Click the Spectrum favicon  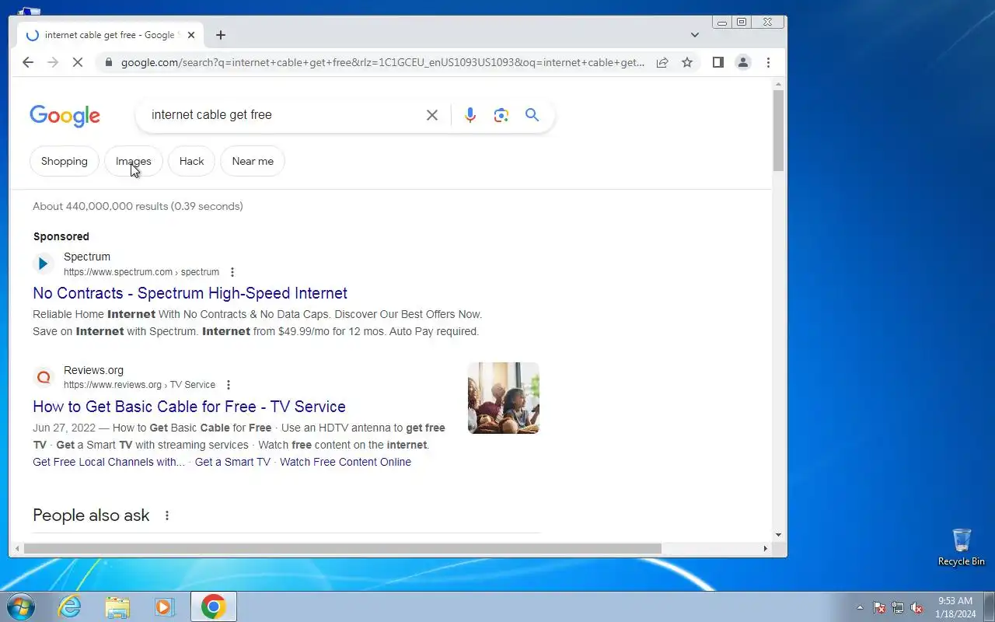tap(44, 264)
